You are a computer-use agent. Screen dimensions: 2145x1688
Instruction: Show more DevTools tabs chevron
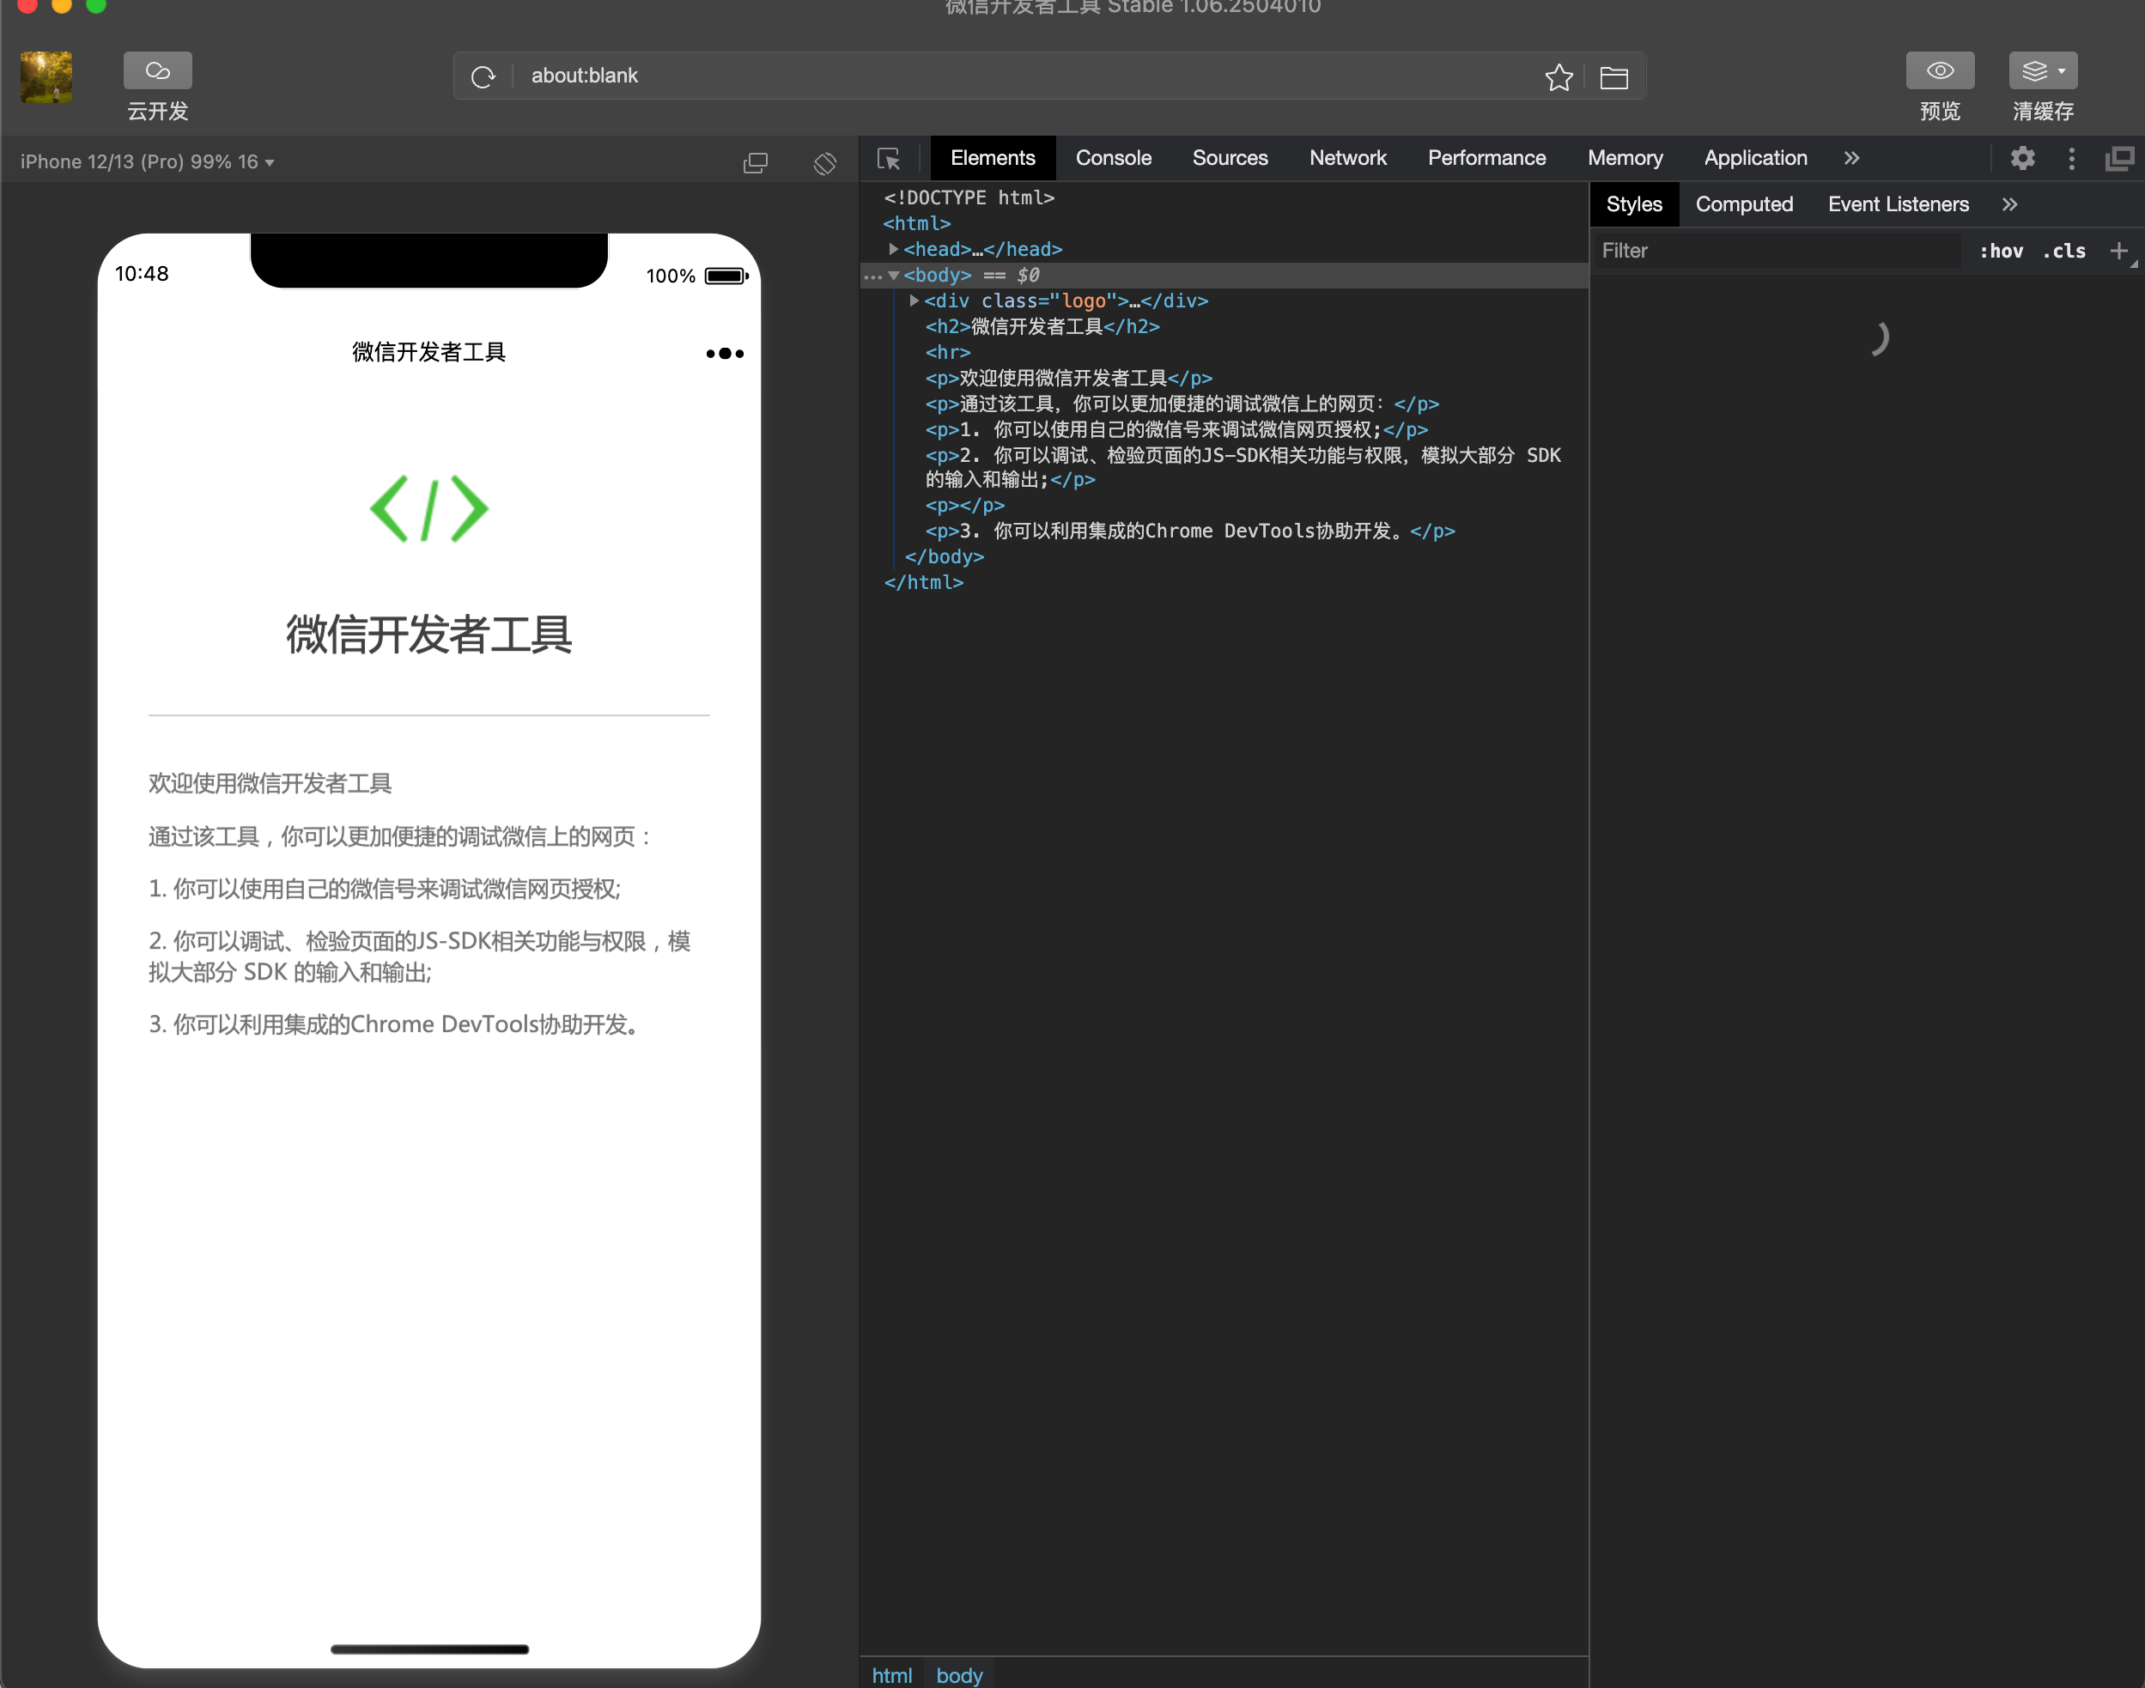(1851, 158)
